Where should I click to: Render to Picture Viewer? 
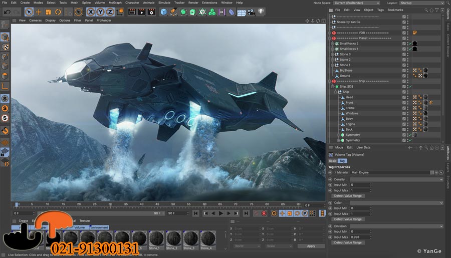[142, 12]
